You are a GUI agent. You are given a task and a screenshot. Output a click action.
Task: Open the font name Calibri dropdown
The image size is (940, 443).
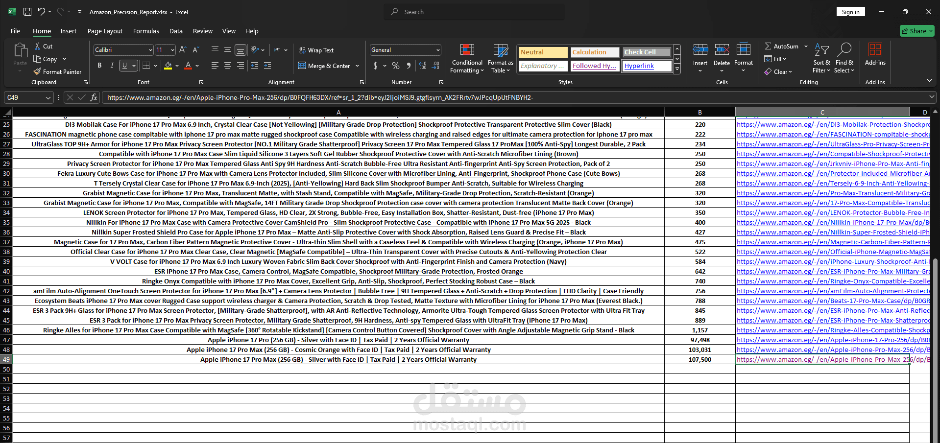pos(150,50)
